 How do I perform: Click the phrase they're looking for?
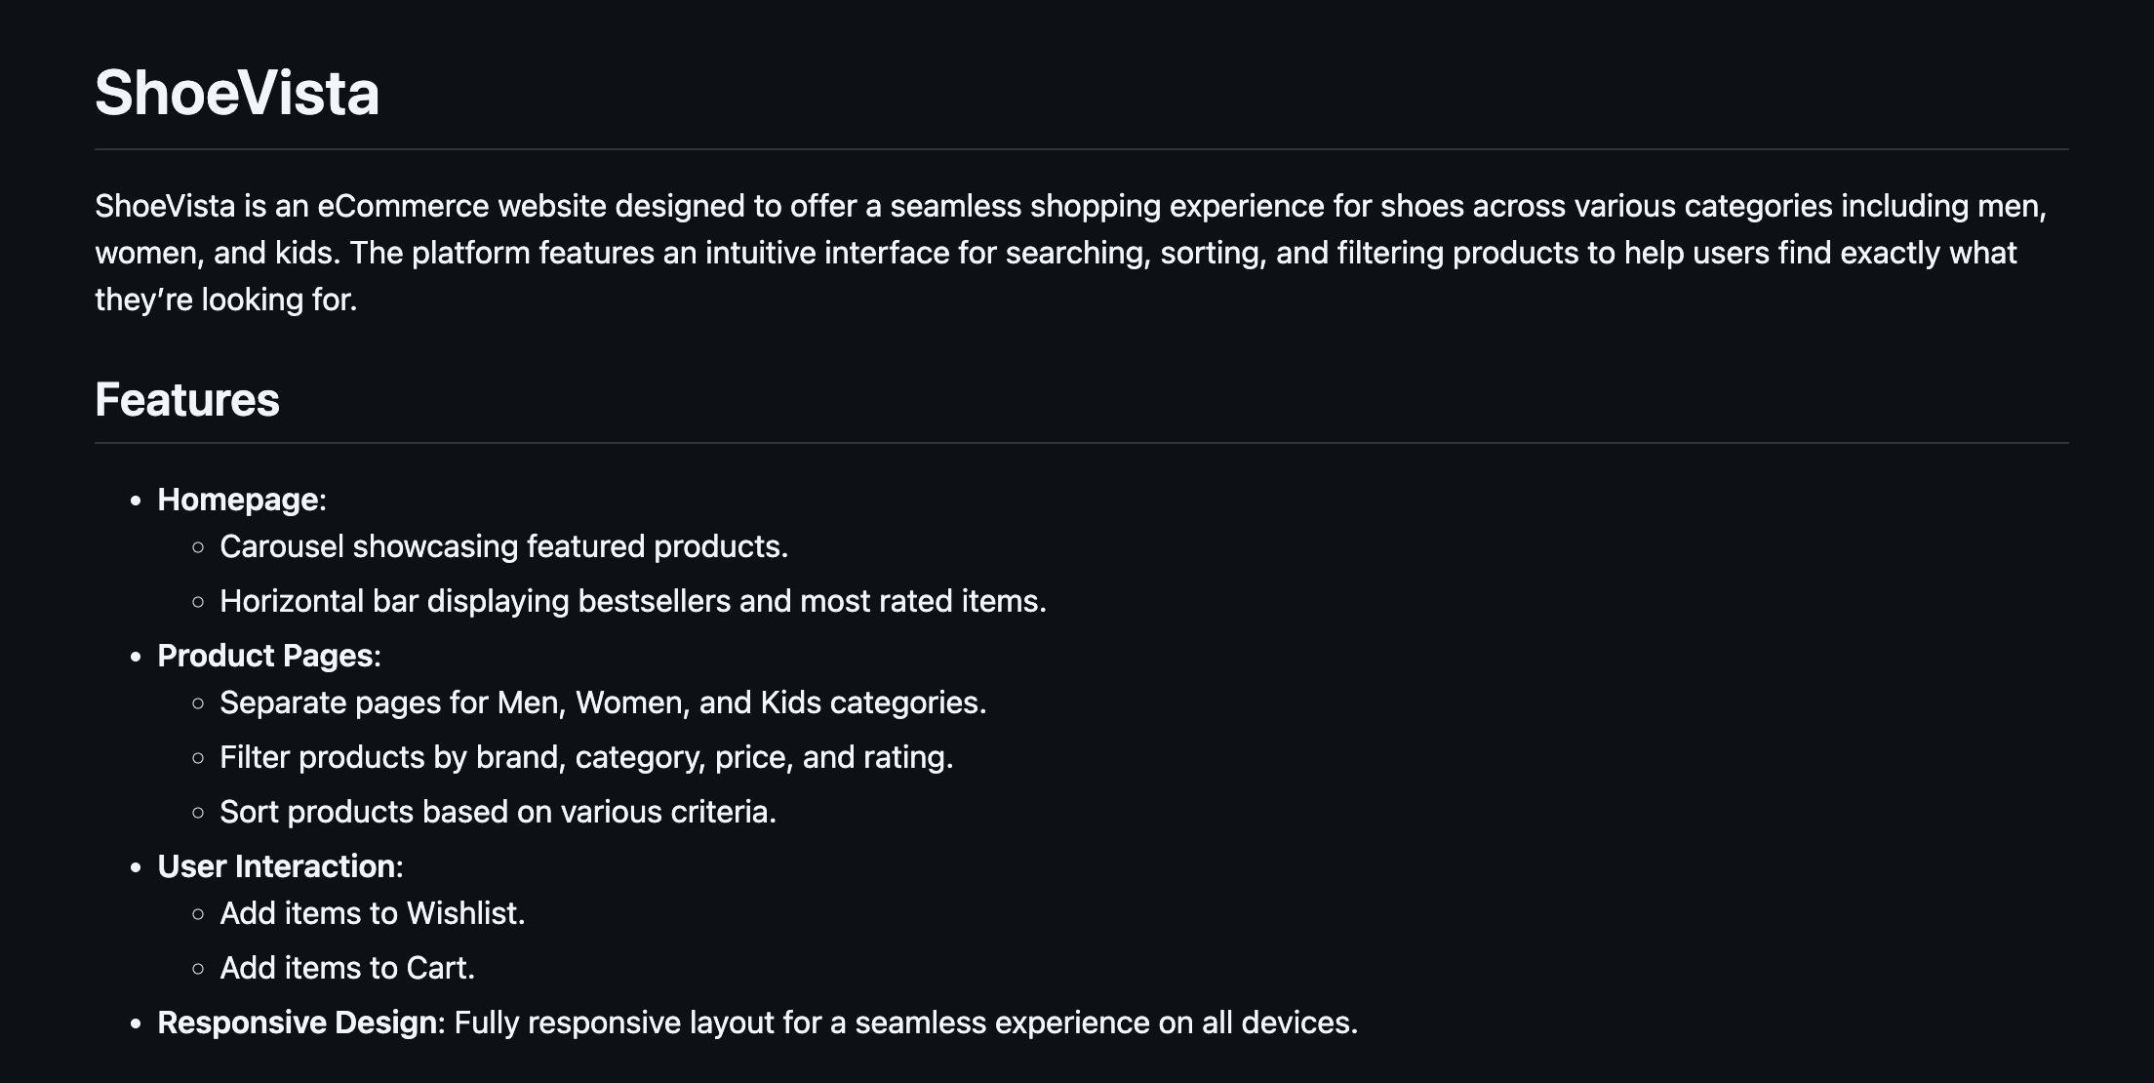coord(226,300)
